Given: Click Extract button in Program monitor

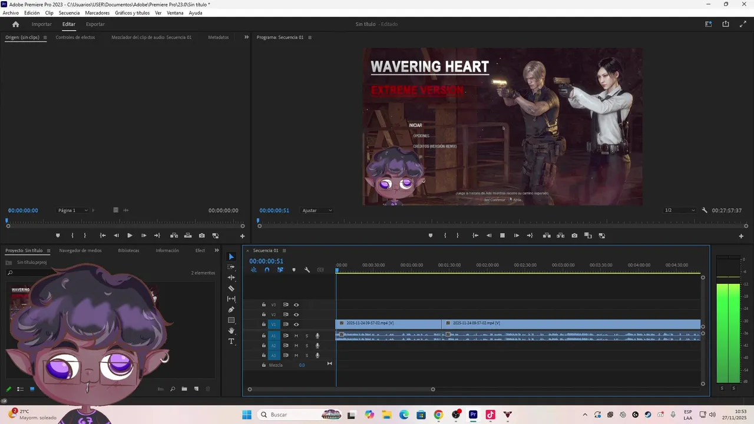Looking at the screenshot, I should [560, 236].
